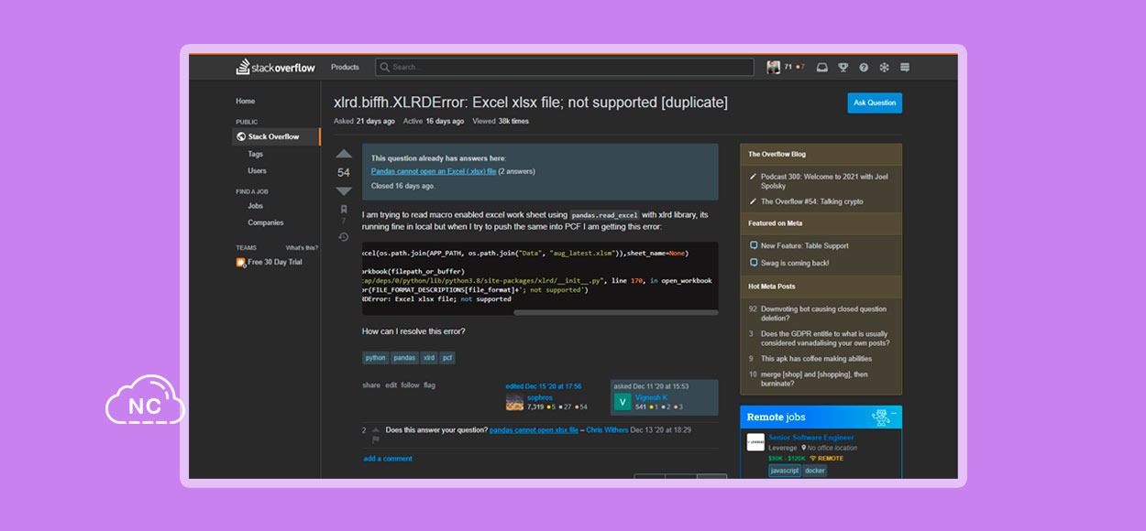The image size is (1146, 531).
Task: Open 'Pandas cannot open an Excel (.xlsx) file' link
Action: [x=434, y=171]
